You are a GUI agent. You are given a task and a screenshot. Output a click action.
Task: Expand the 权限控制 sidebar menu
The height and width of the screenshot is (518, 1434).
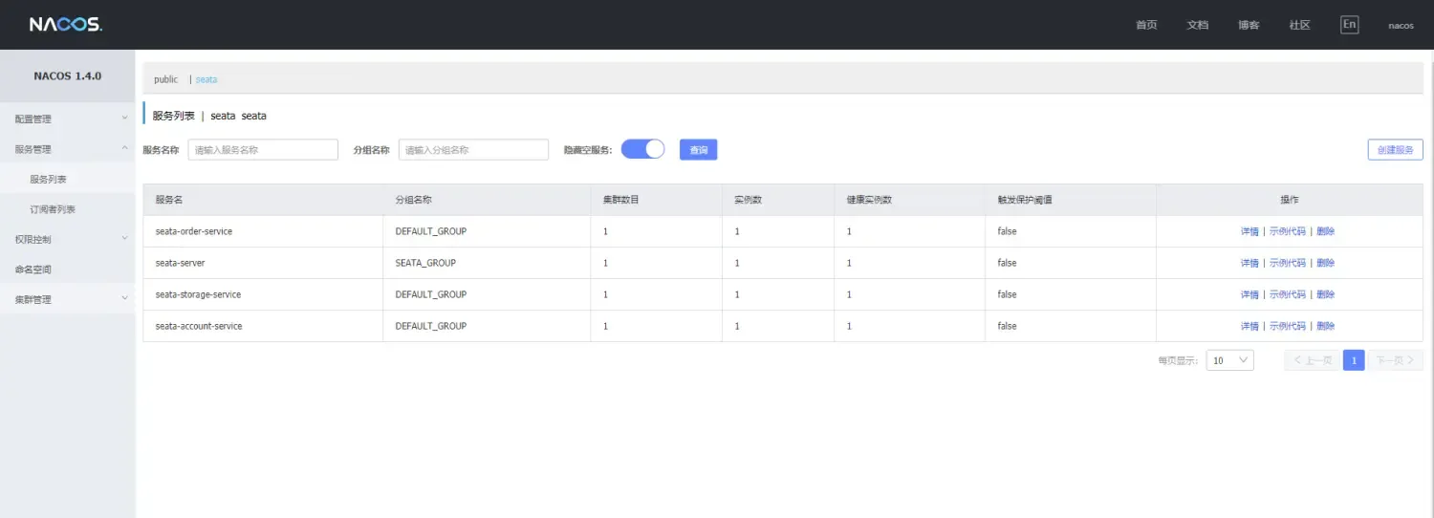[68, 239]
